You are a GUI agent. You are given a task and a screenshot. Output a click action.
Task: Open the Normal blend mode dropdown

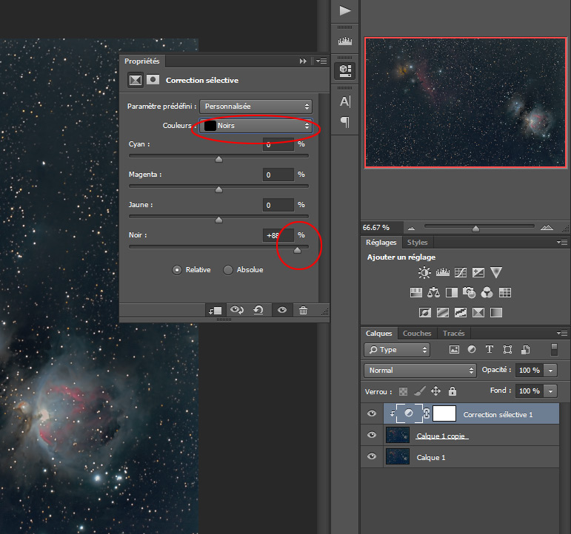[420, 371]
